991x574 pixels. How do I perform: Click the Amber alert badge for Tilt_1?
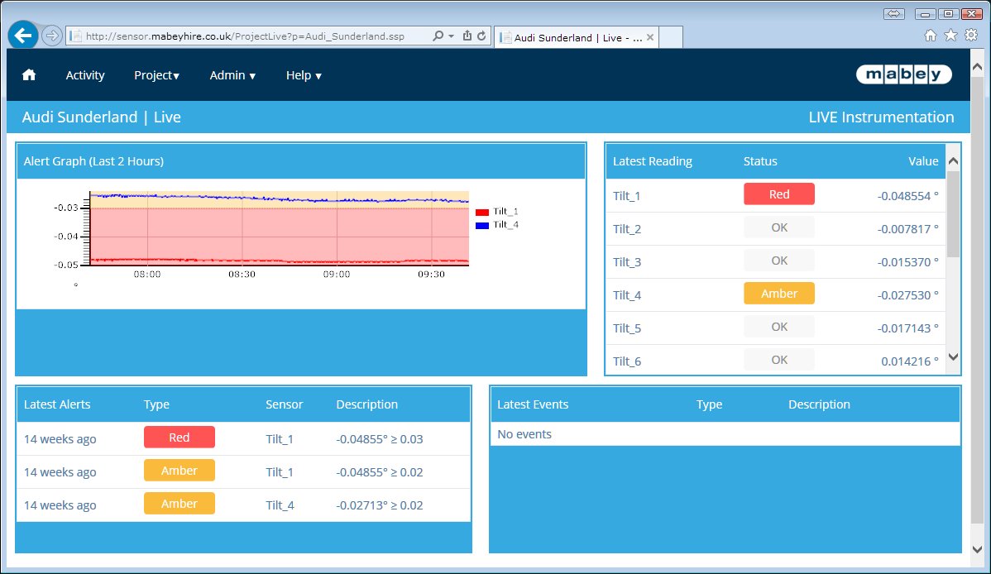tap(180, 471)
